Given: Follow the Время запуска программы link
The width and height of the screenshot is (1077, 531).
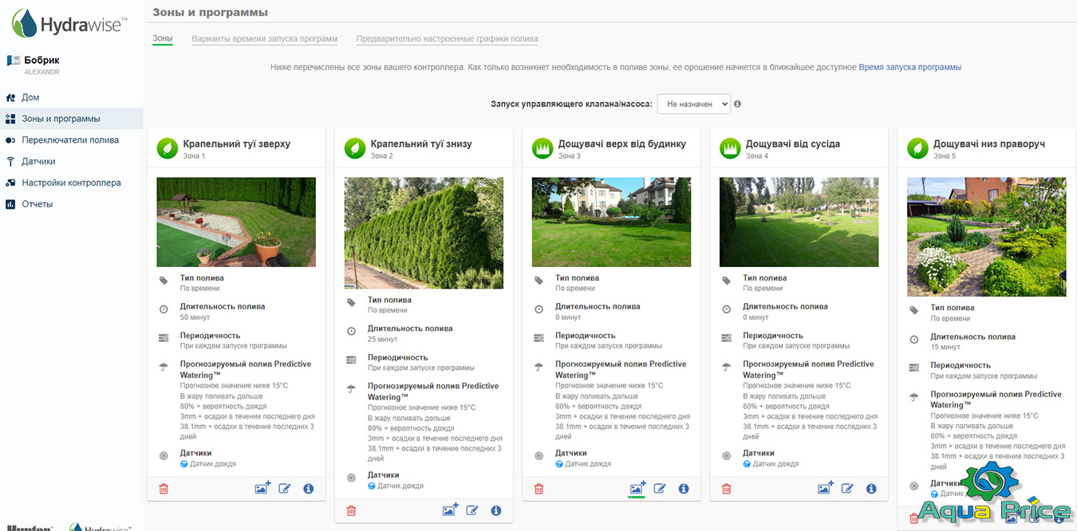Looking at the screenshot, I should click(x=909, y=68).
